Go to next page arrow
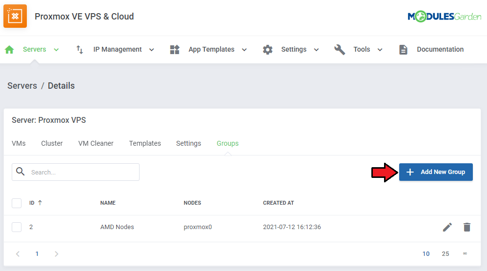 (x=56, y=254)
